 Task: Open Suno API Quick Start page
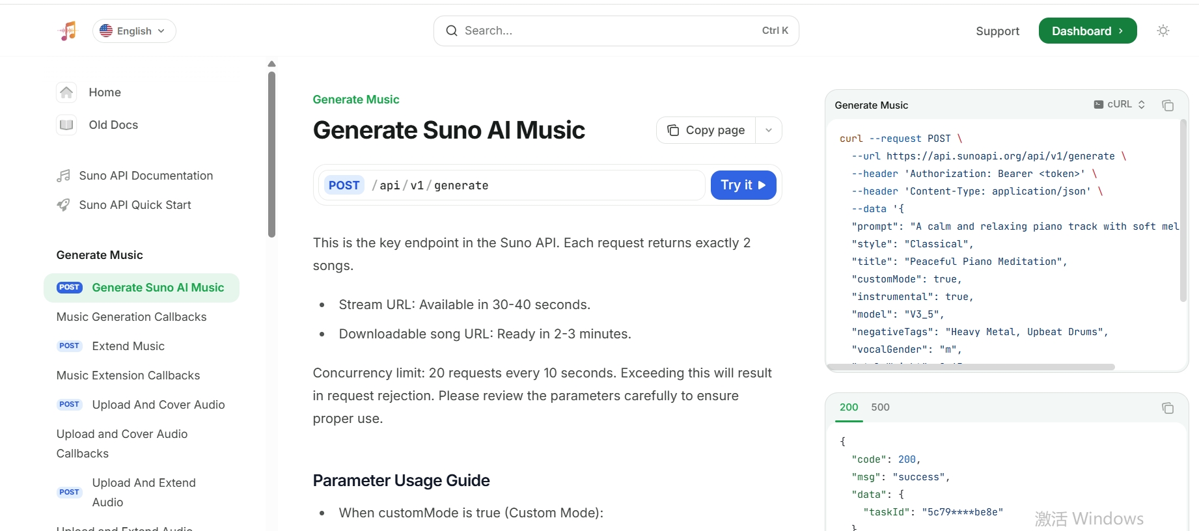click(x=135, y=205)
